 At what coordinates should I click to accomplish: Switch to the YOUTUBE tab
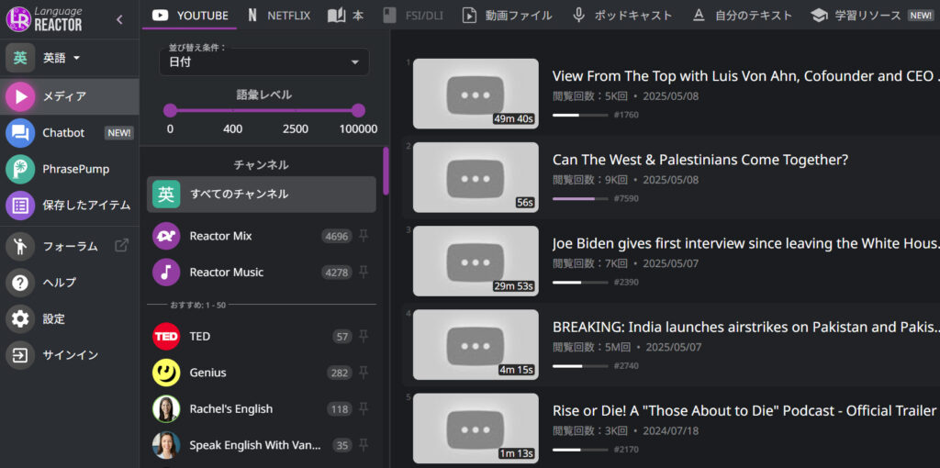190,16
